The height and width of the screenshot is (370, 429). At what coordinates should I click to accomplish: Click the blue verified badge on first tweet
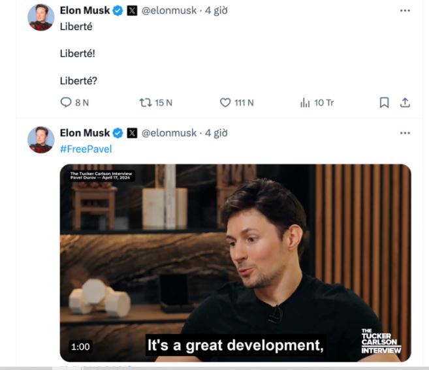pyautogui.click(x=118, y=10)
